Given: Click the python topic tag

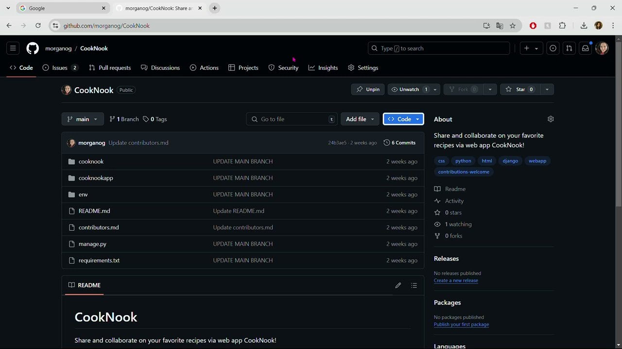Looking at the screenshot, I should (463, 161).
